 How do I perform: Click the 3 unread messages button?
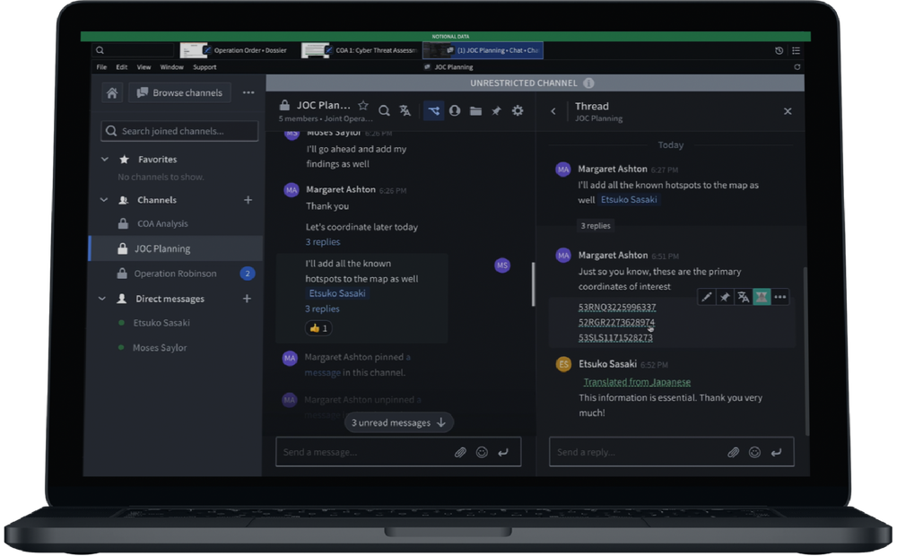[398, 421]
